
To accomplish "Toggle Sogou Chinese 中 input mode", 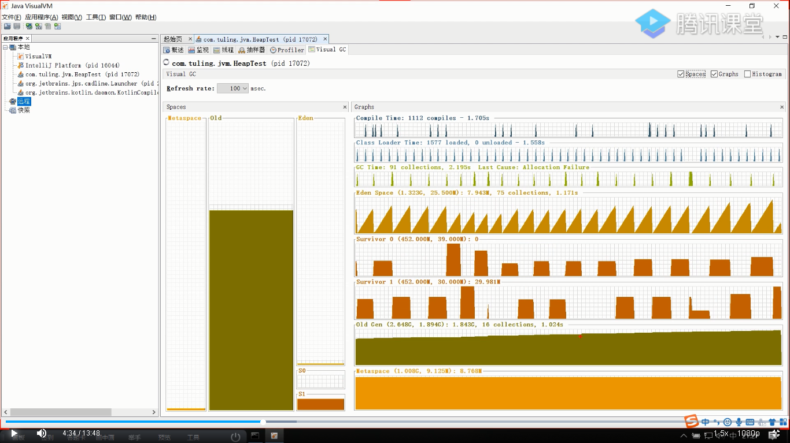I will (706, 422).
